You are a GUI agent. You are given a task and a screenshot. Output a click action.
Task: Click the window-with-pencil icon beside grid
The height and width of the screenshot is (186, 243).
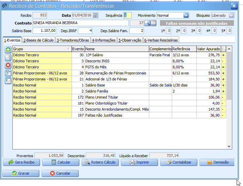click(x=8, y=81)
